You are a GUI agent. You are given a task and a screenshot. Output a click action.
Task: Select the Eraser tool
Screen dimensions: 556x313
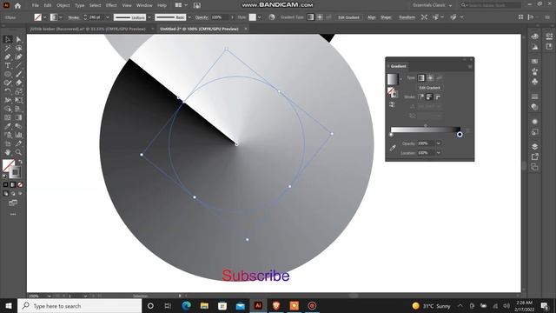[x=18, y=83]
